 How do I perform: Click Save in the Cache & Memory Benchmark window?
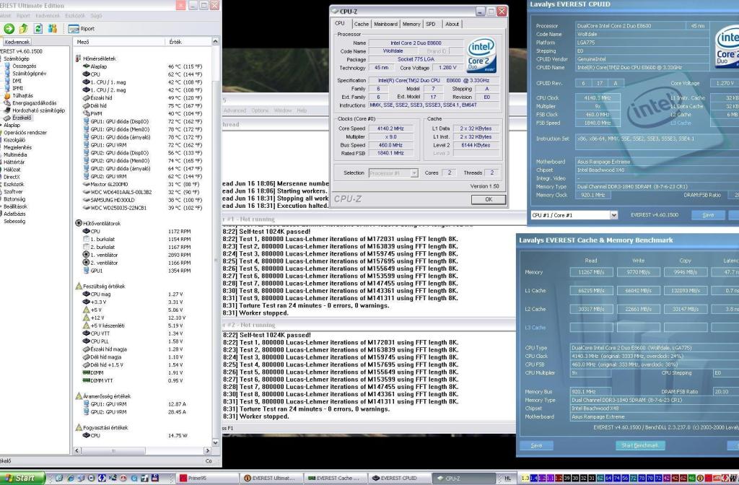536,445
